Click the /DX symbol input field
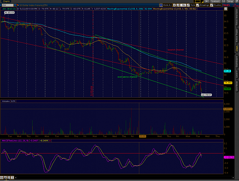 tap(8, 5)
